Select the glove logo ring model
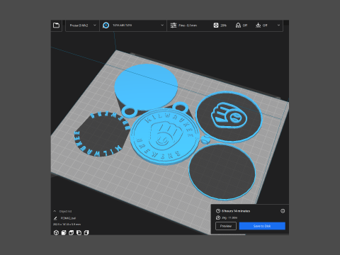Screen dimensions: 340x255 (x=229, y=117)
